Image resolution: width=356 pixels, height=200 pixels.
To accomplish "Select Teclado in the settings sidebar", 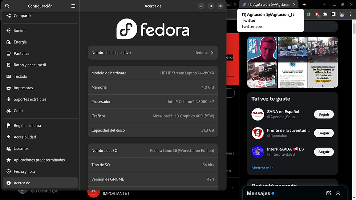I will pos(40,76).
